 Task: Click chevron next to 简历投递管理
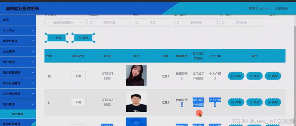click(x=33, y=83)
